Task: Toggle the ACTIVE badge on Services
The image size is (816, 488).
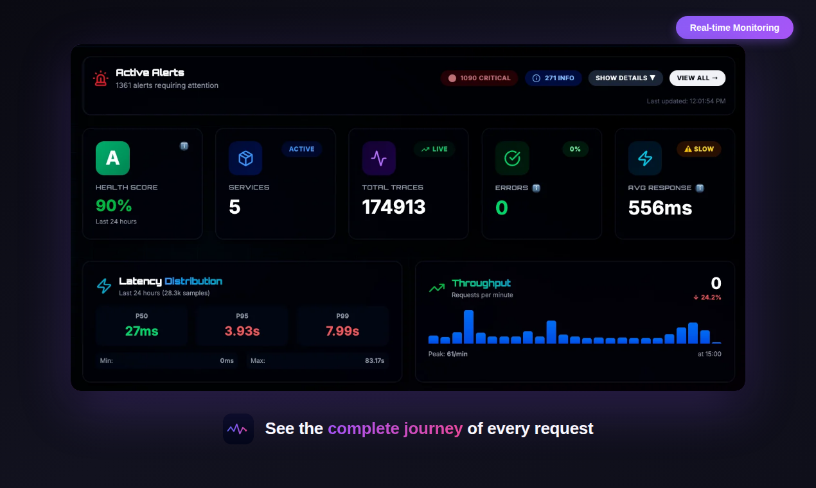Action: (301, 149)
